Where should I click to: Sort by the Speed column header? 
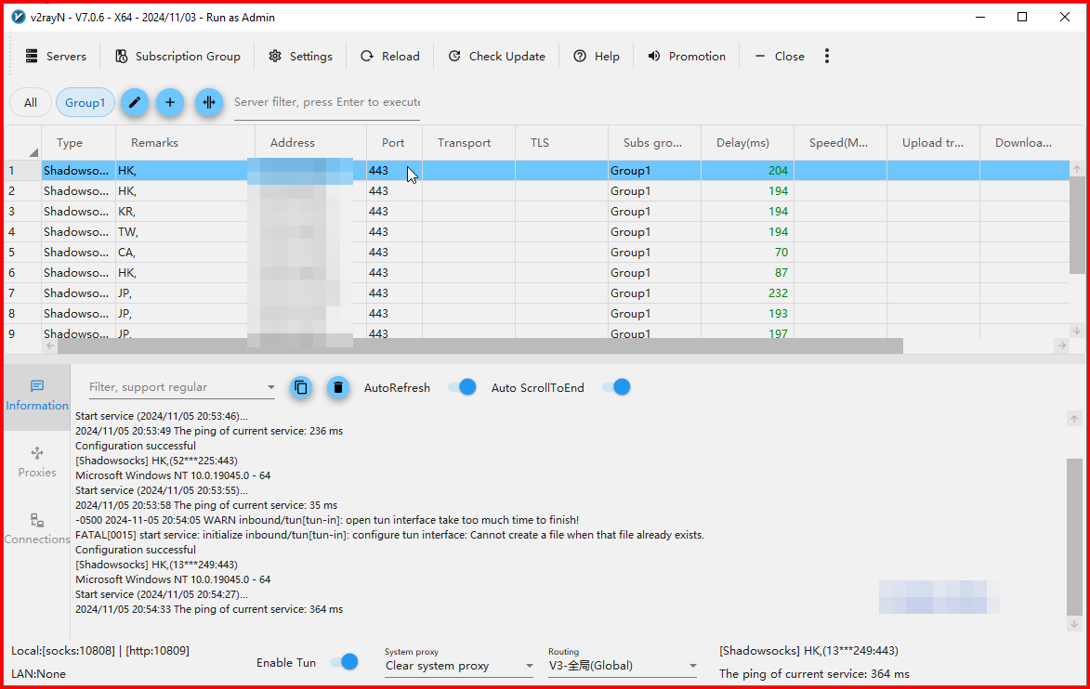[840, 142]
